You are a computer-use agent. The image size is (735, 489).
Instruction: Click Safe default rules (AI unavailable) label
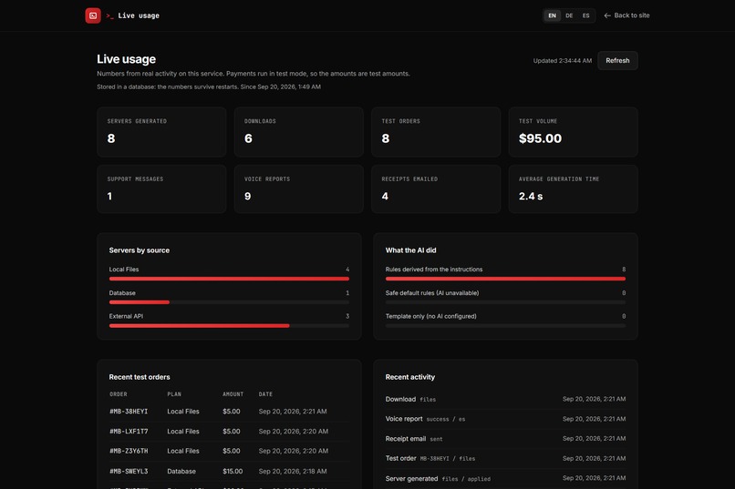(432, 293)
